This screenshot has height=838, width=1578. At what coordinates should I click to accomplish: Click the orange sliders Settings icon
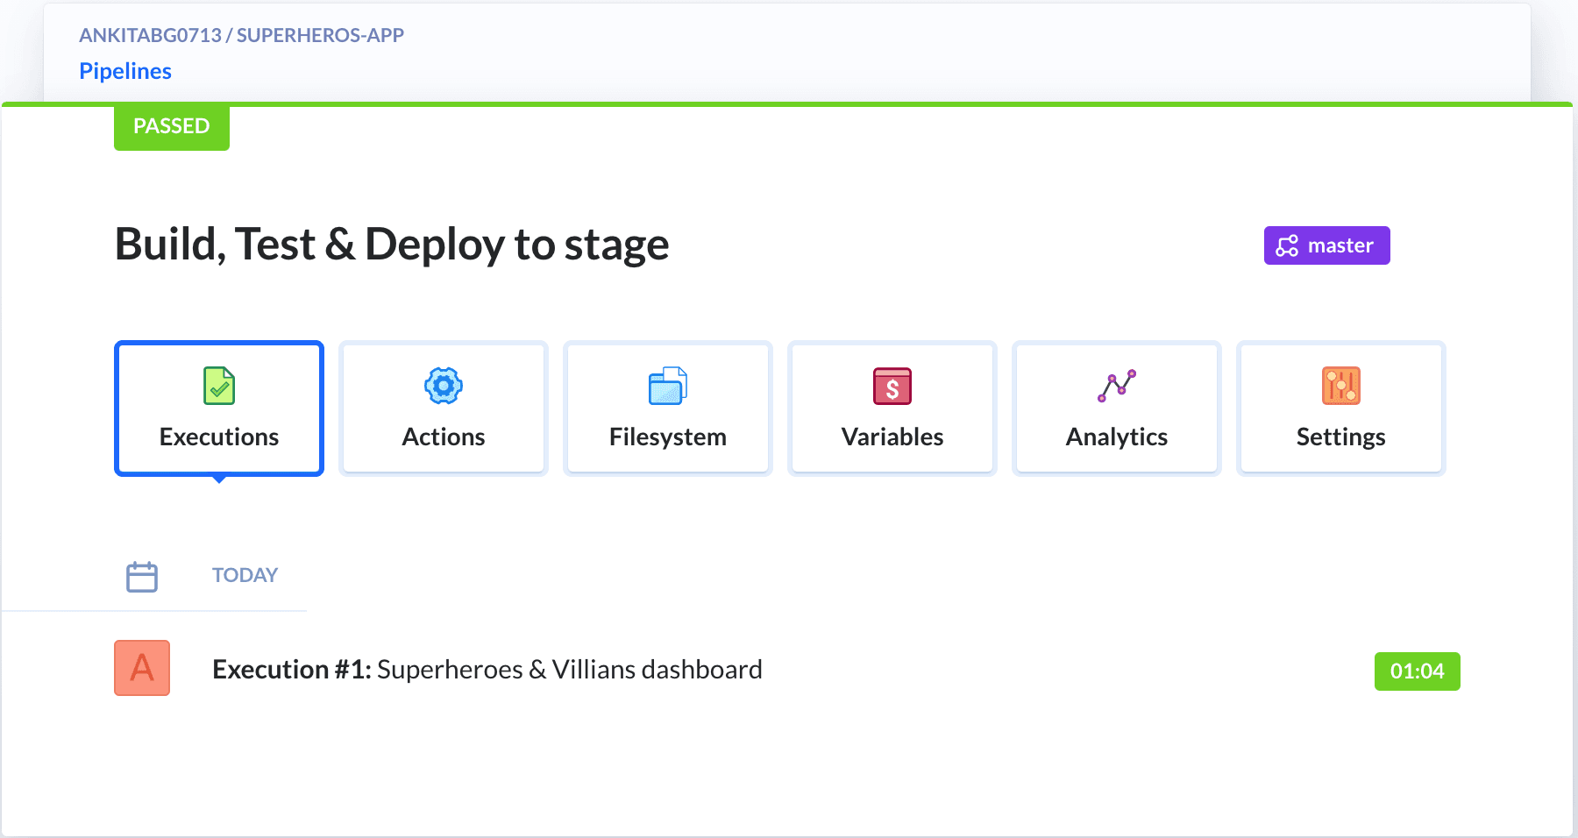1341,386
